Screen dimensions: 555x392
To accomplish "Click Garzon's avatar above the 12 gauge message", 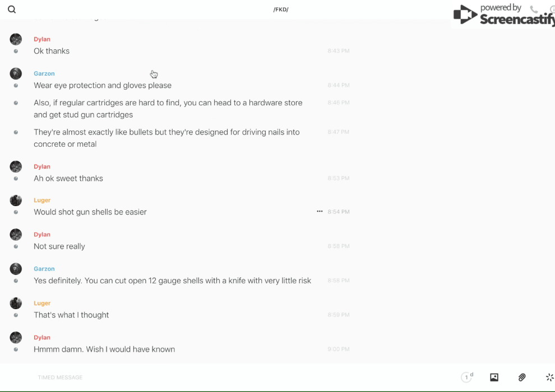I will point(16,269).
